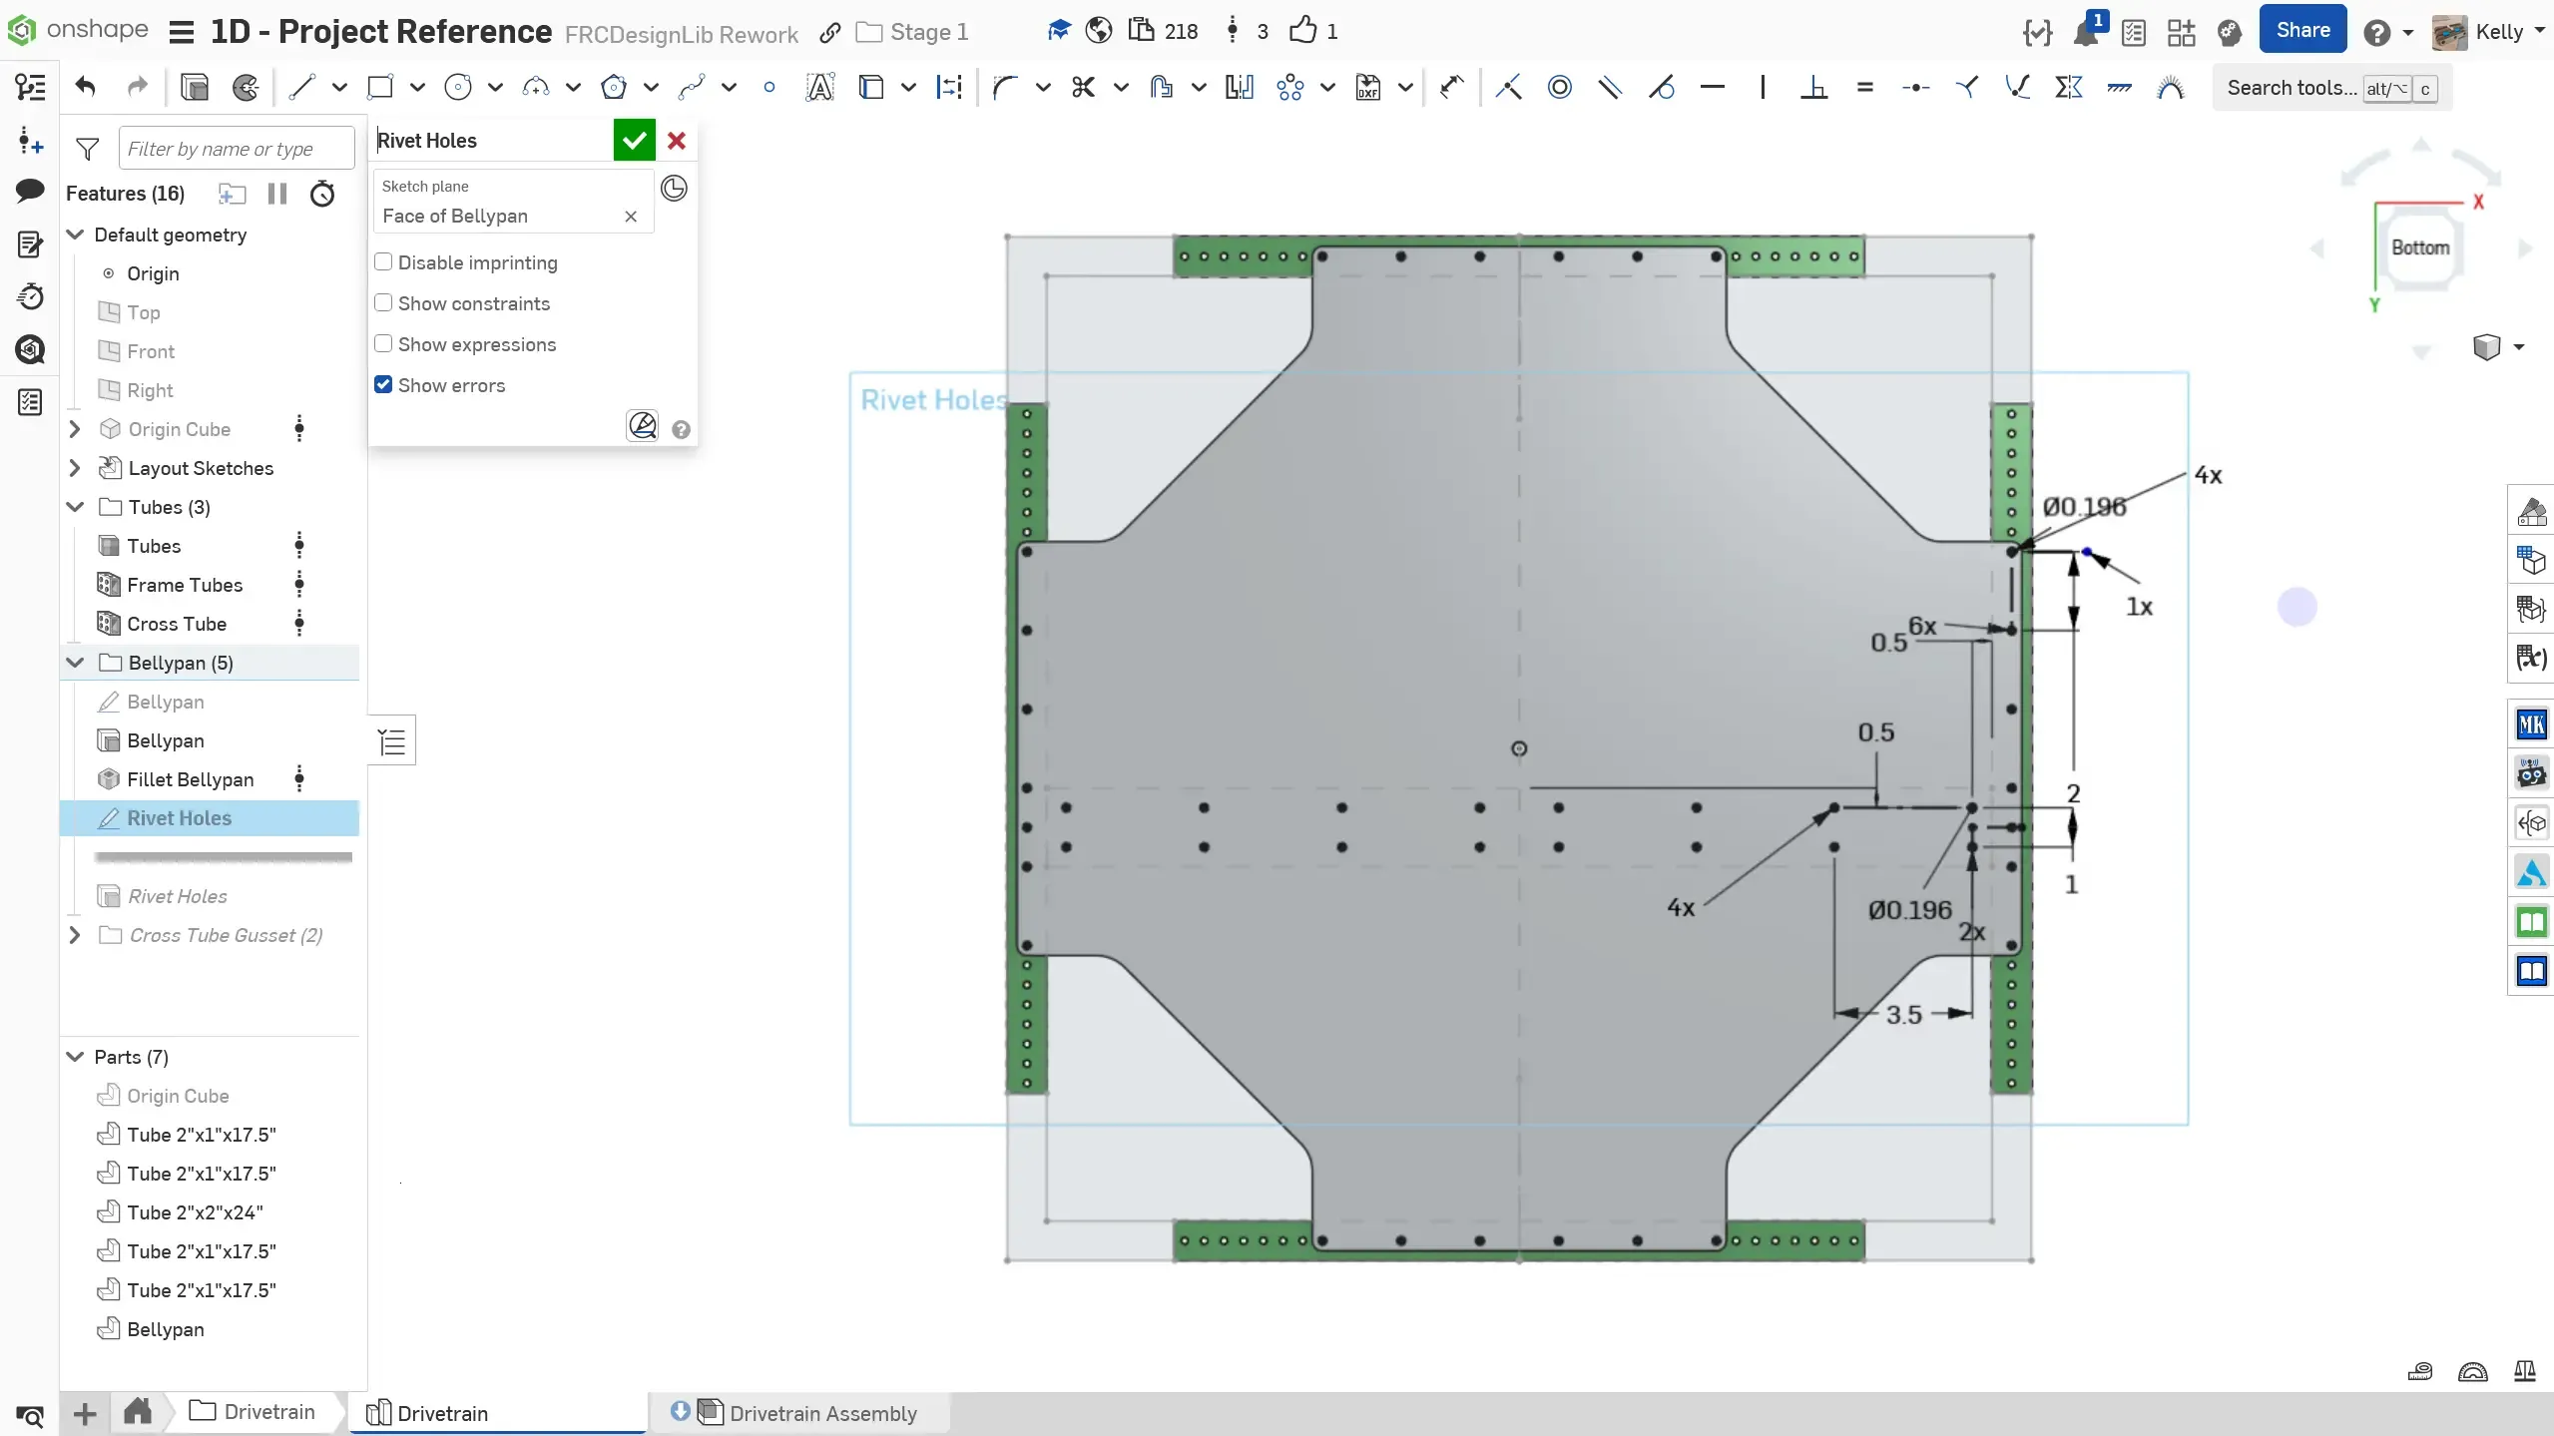This screenshot has width=2554, height=1436.
Task: Confirm Rivet Holes sketch with green checkmark
Action: (x=634, y=141)
